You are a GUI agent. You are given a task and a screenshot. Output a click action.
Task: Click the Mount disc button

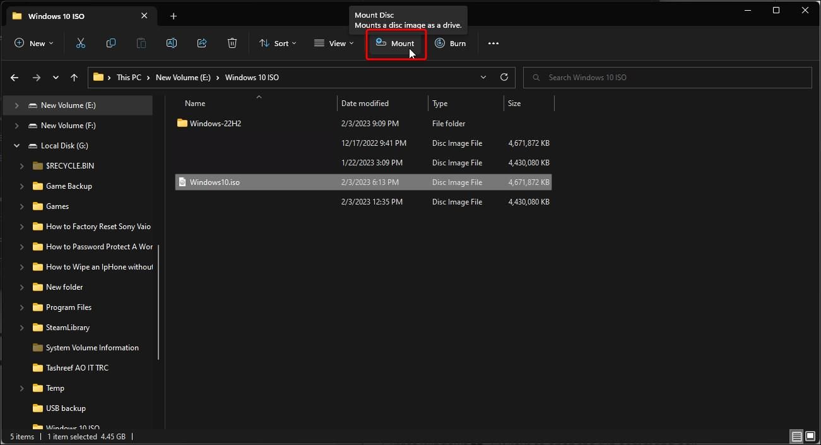tap(396, 44)
